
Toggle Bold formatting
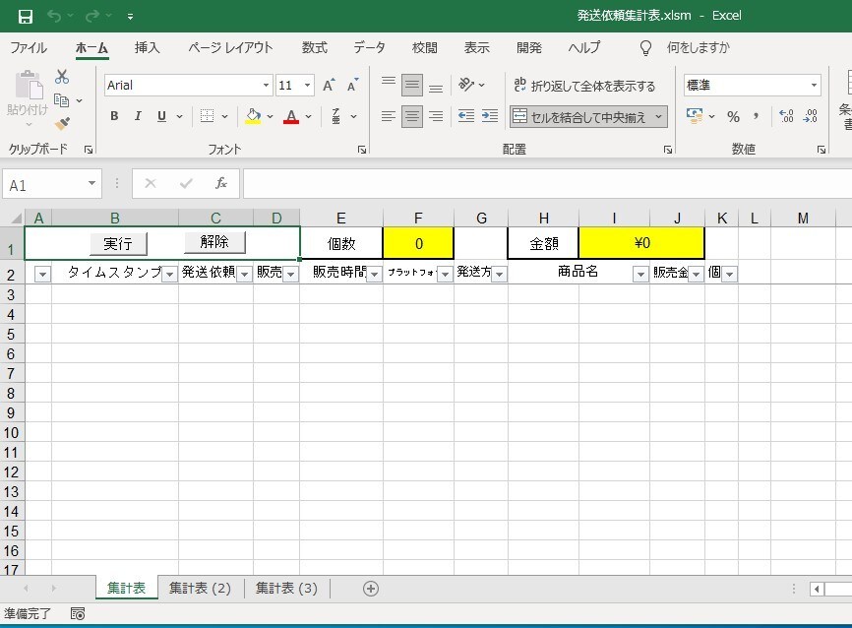[114, 116]
